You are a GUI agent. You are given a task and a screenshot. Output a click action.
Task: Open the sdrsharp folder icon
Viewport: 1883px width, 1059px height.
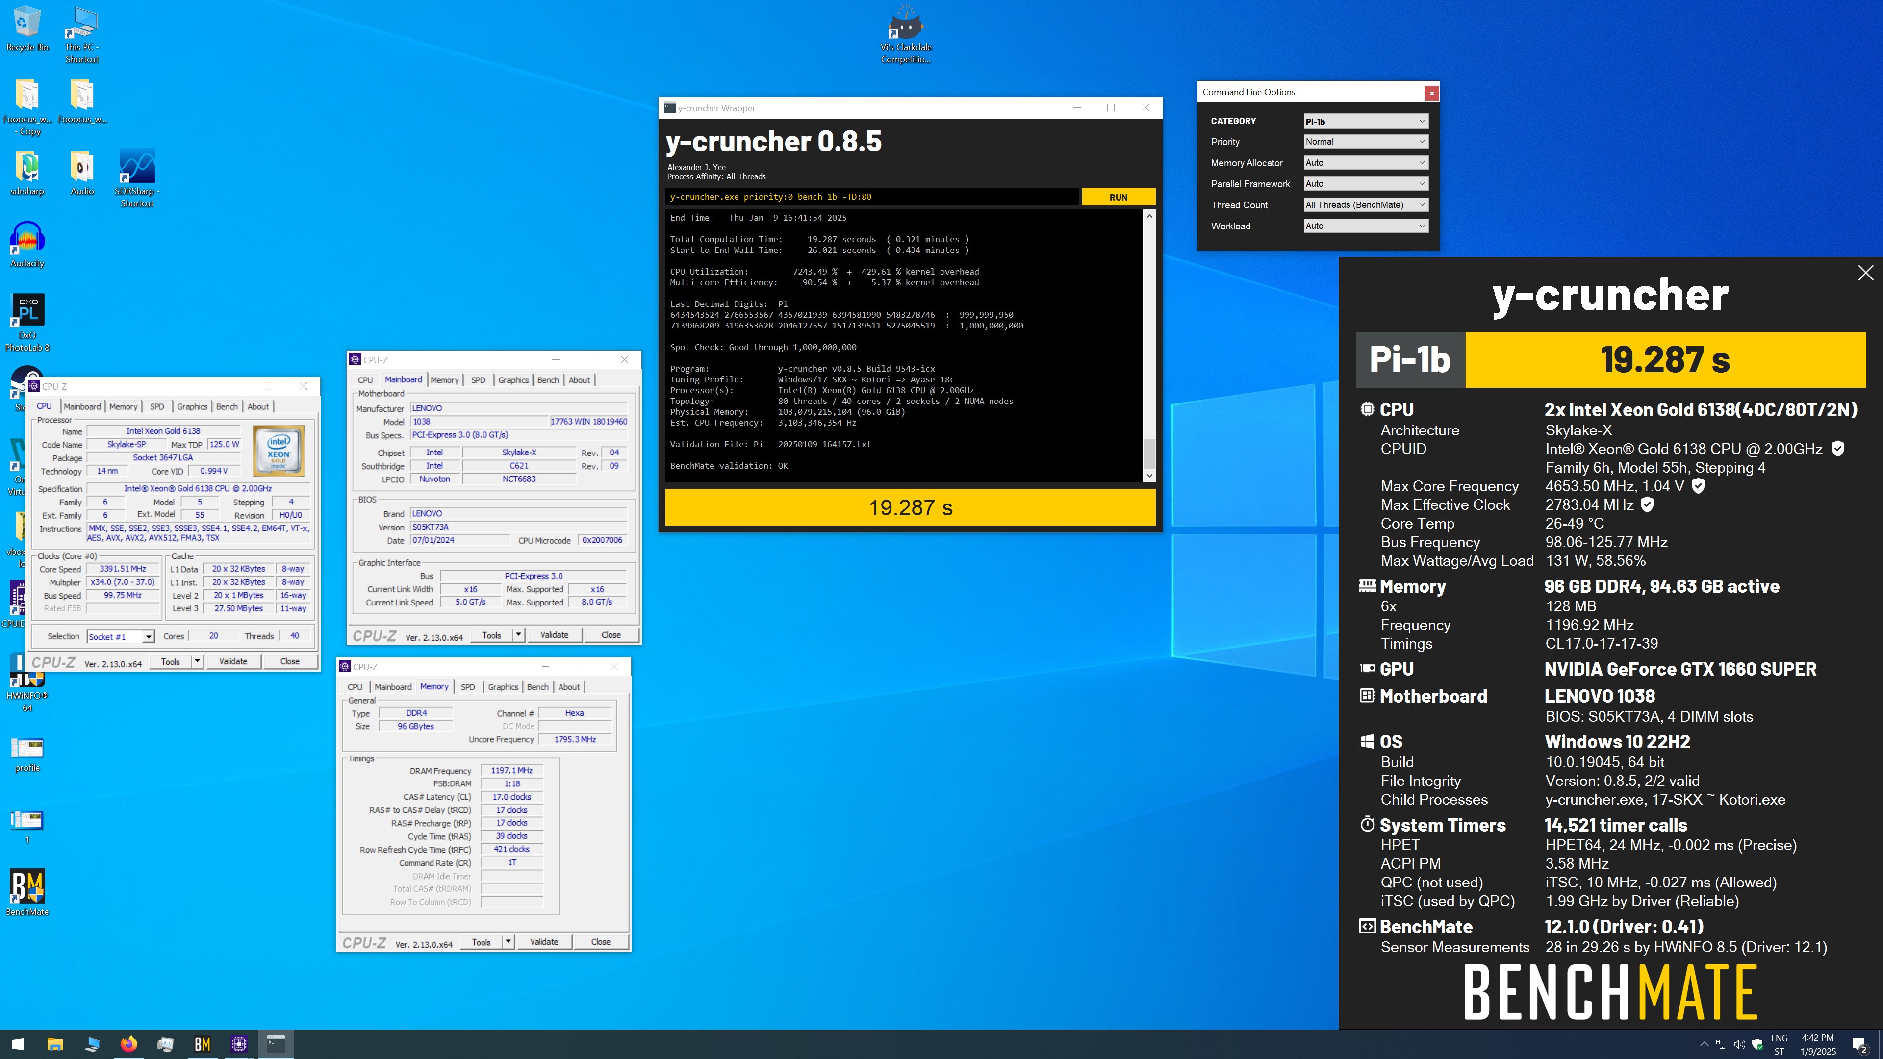click(x=27, y=173)
